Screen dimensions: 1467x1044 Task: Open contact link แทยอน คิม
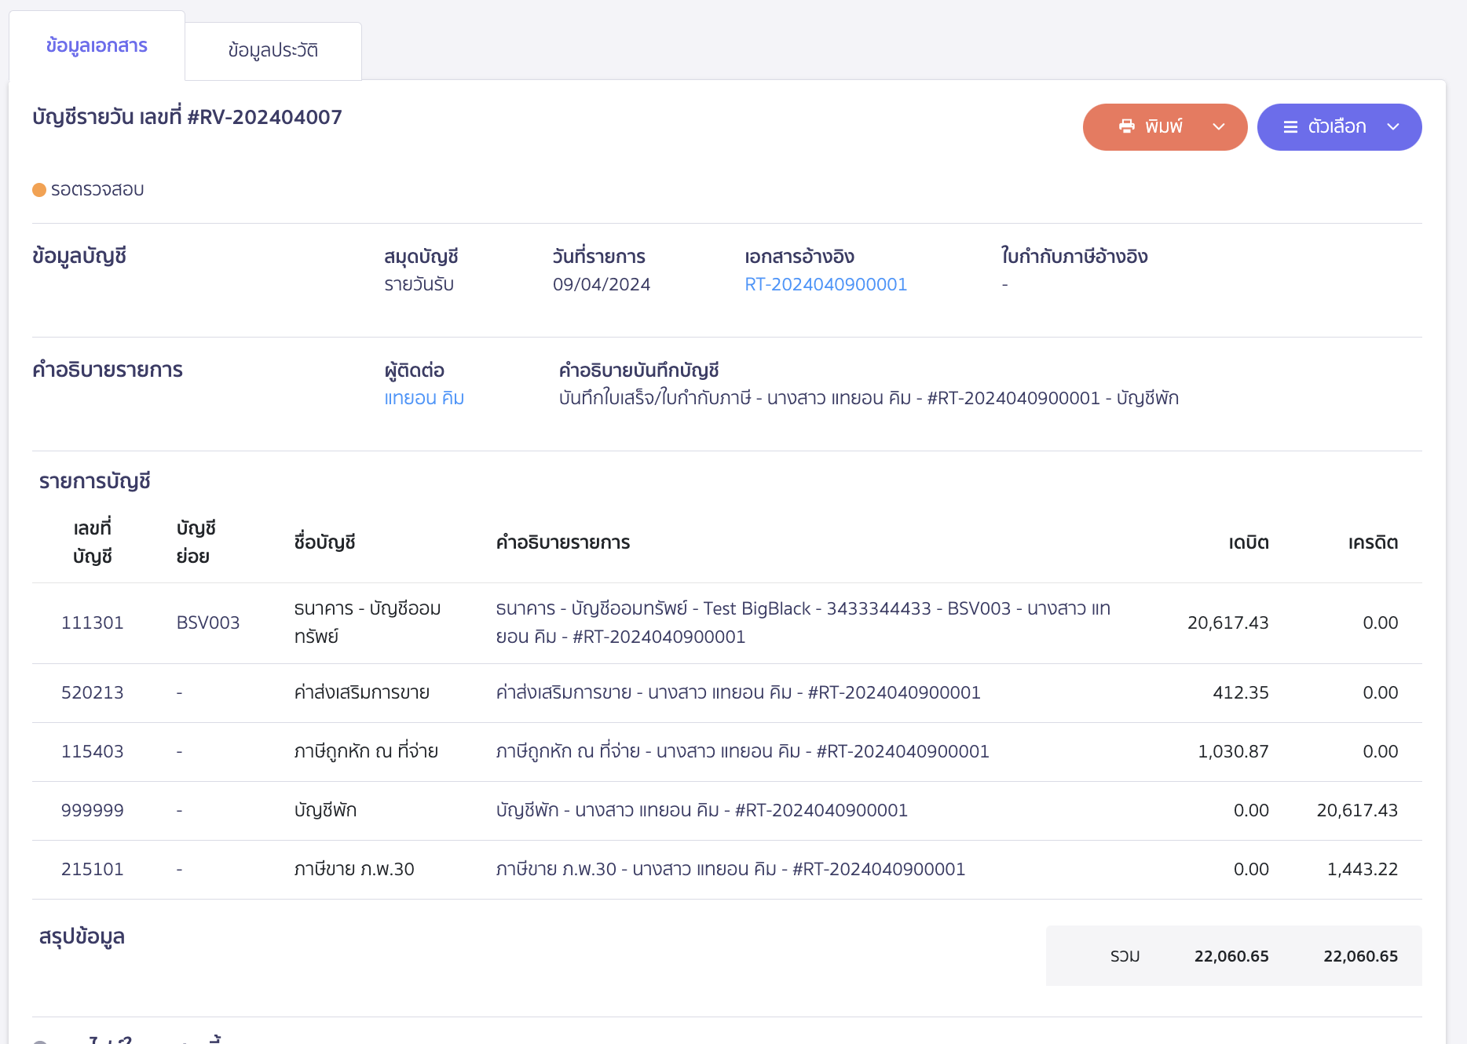[x=424, y=398]
